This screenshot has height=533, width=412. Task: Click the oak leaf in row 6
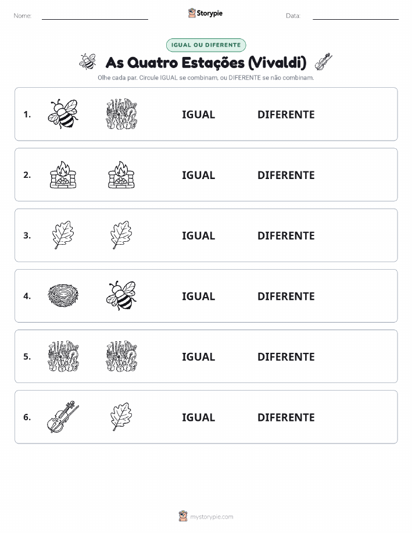[x=121, y=417]
